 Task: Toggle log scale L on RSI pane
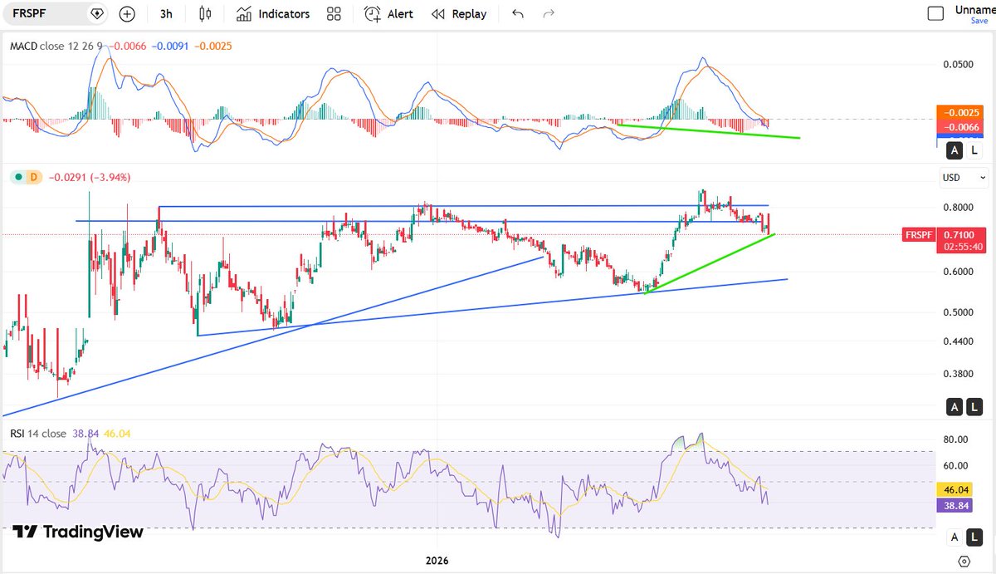click(x=975, y=537)
